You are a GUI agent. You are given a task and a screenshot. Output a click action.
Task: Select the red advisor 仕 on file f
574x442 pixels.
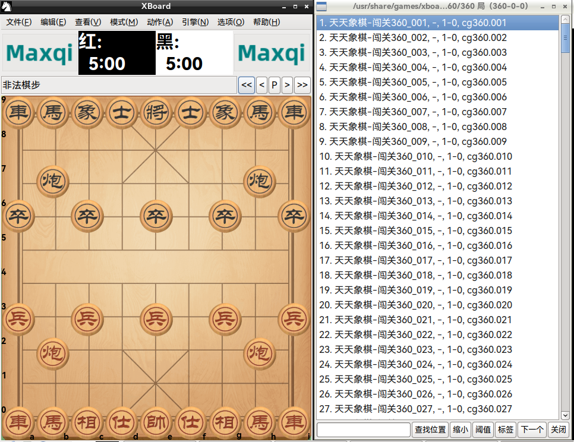[x=191, y=422]
